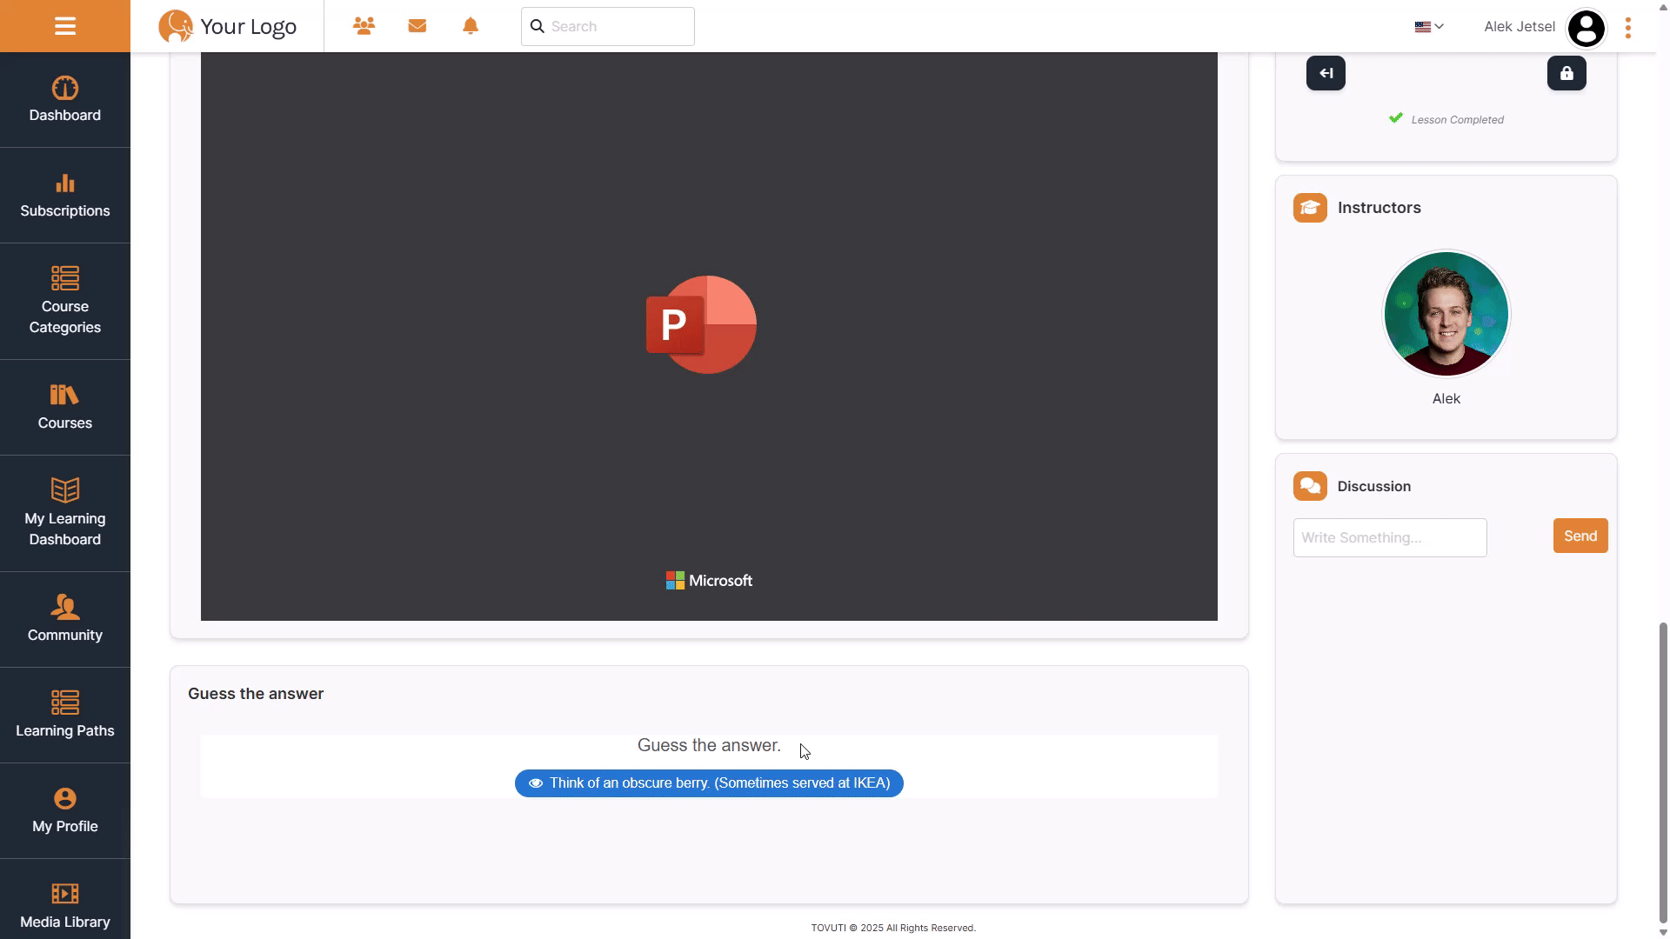Open the Alek Jetsel profile avatar

1586,28
